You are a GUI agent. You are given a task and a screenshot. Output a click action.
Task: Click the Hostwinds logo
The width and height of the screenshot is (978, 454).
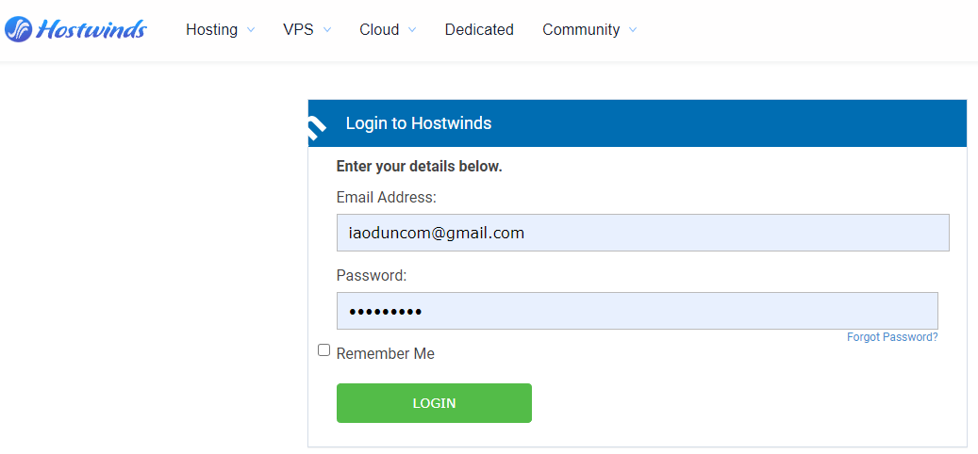click(x=75, y=30)
